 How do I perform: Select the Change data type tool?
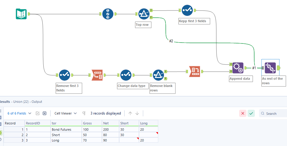126,75
